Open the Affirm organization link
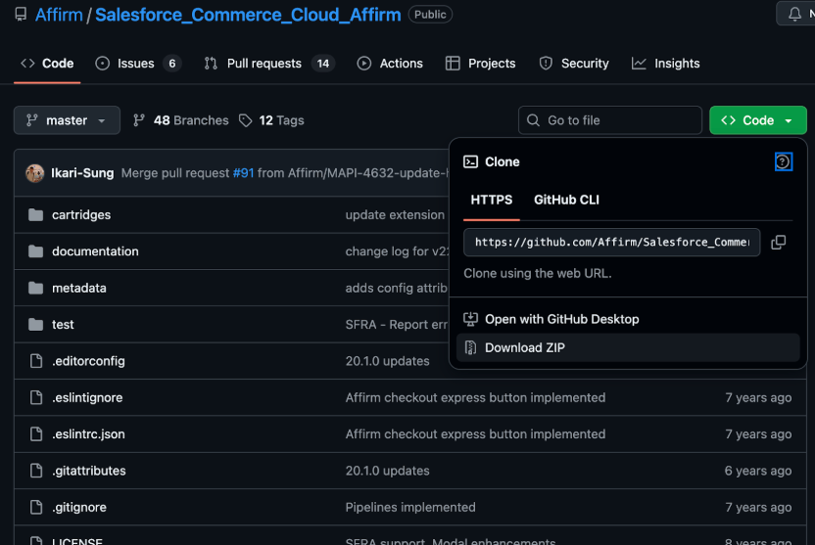Screen dimensions: 815x545 coord(59,15)
